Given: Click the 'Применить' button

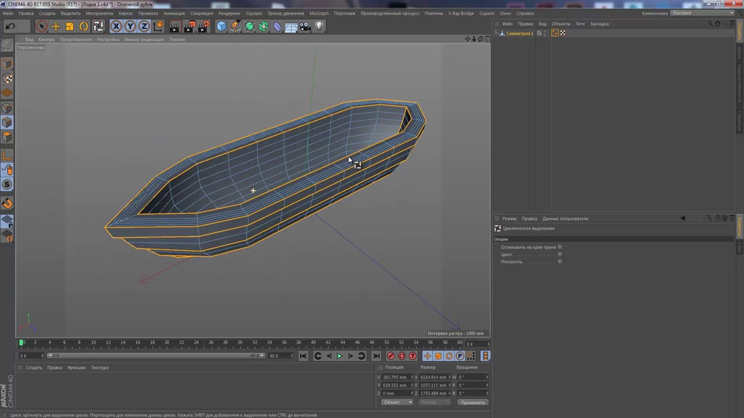Looking at the screenshot, I should pyautogui.click(x=472, y=402).
